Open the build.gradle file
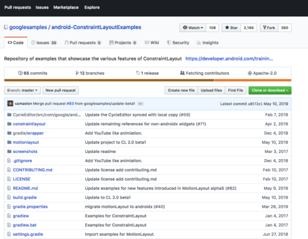 (24, 197)
